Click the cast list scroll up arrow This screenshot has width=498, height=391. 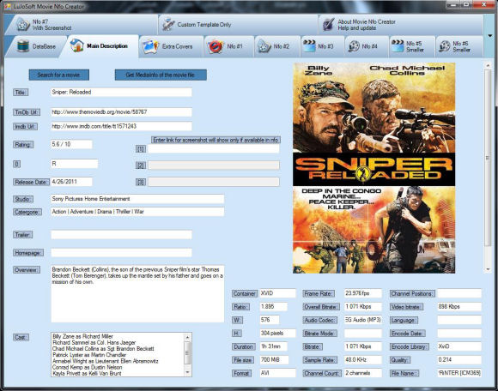[x=187, y=337]
